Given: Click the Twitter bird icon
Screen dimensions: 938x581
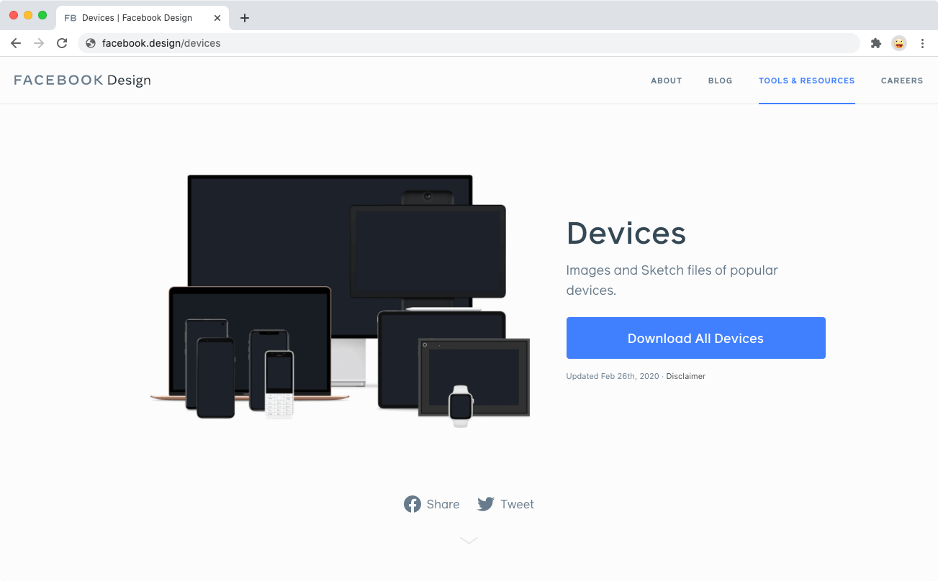Looking at the screenshot, I should [486, 504].
